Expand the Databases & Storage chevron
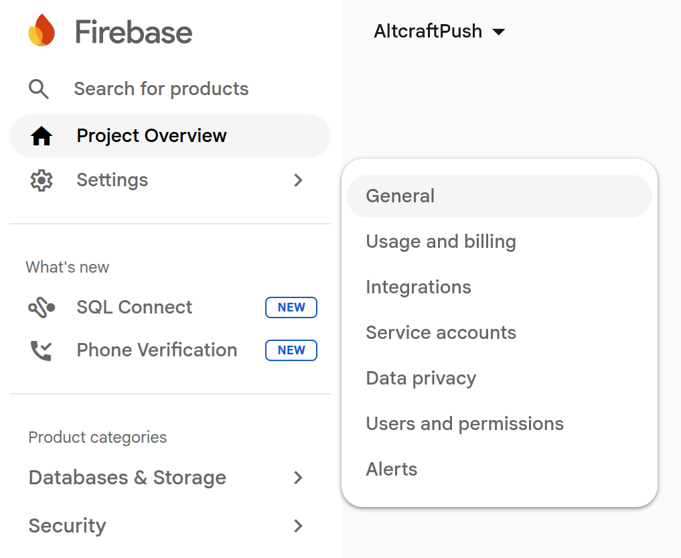The height and width of the screenshot is (558, 681). coord(298,478)
